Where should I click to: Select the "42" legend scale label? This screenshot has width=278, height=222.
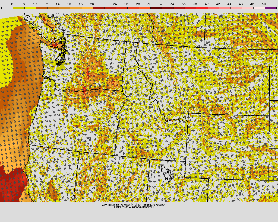pos(218,4)
